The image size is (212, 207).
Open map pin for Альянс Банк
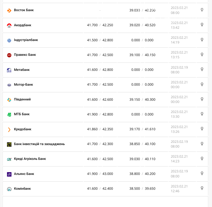pos(202,173)
